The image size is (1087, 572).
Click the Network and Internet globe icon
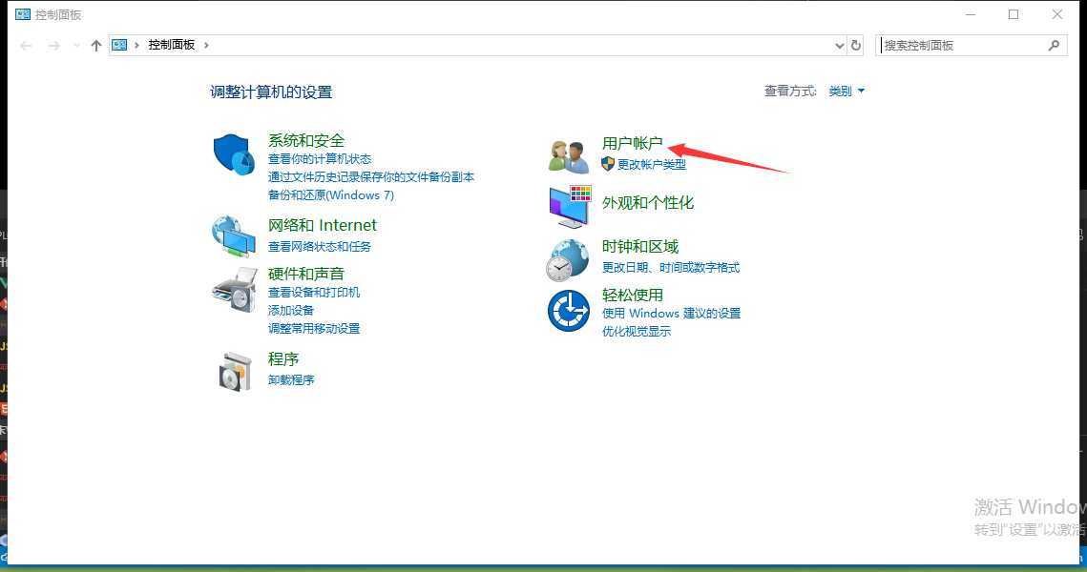[234, 236]
